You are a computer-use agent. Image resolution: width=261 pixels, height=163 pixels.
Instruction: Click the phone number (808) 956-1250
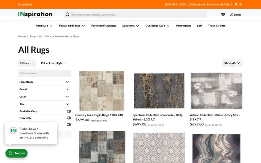(x=175, y=4)
